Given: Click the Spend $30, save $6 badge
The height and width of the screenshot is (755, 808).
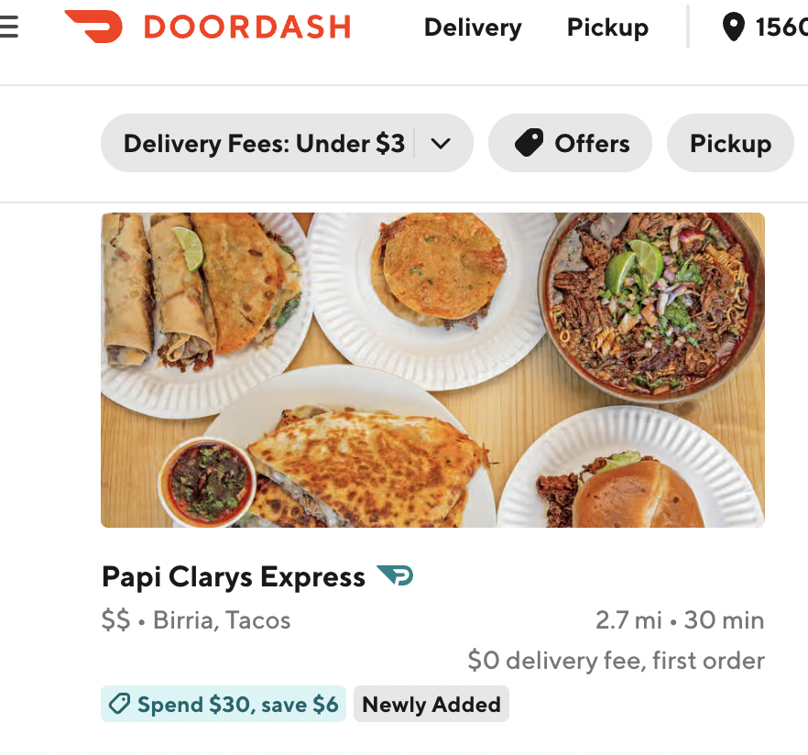Looking at the screenshot, I should [x=224, y=704].
